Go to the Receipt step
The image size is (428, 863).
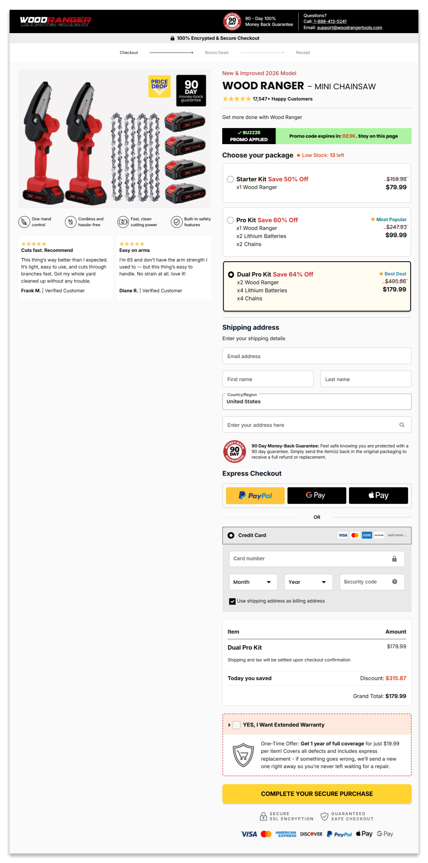(x=303, y=53)
